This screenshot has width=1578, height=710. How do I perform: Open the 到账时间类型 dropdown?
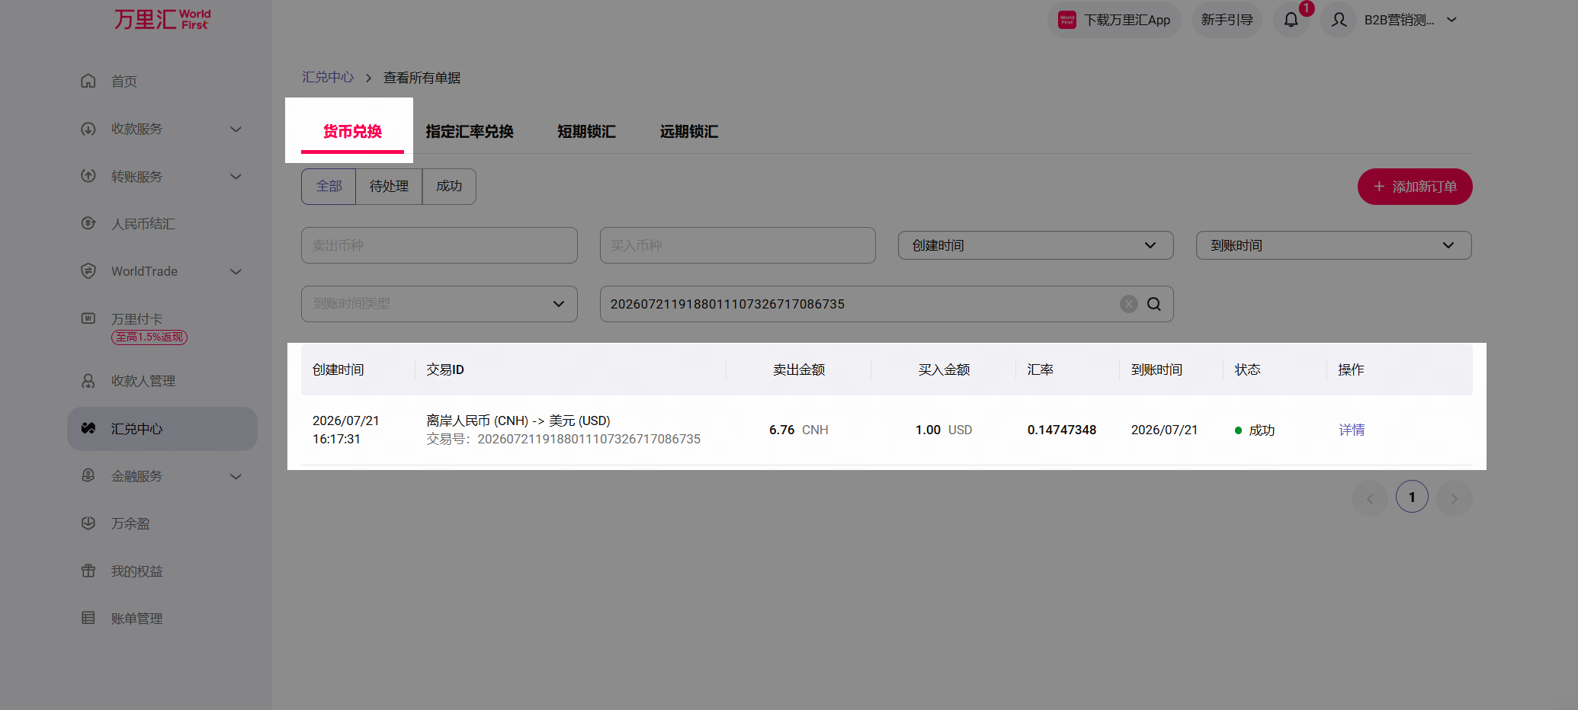coord(439,303)
